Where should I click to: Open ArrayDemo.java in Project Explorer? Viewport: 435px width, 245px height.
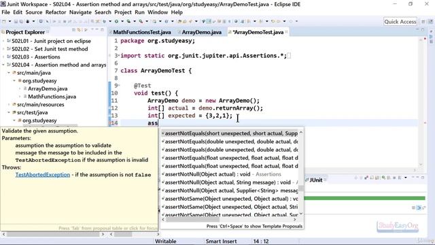pyautogui.click(x=48, y=88)
